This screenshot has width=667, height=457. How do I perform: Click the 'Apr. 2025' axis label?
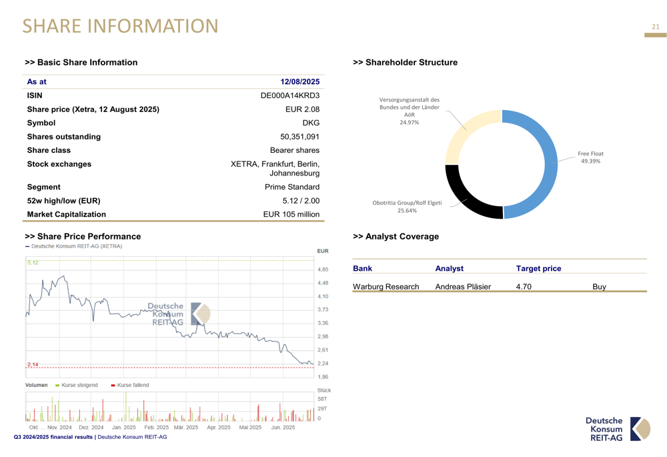[x=219, y=427]
